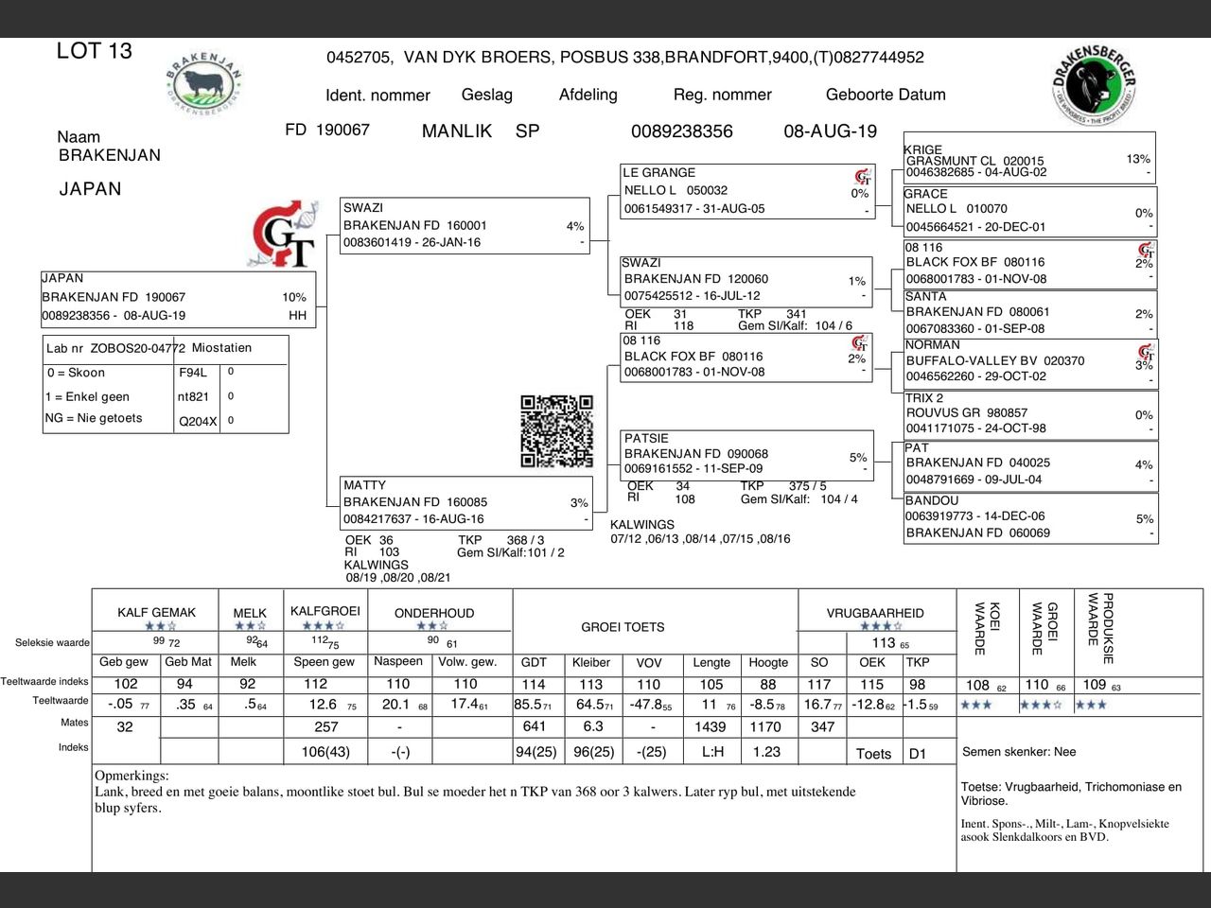Click GDT breeding index value 114
Screen dimensions: 1211x908
tap(534, 685)
